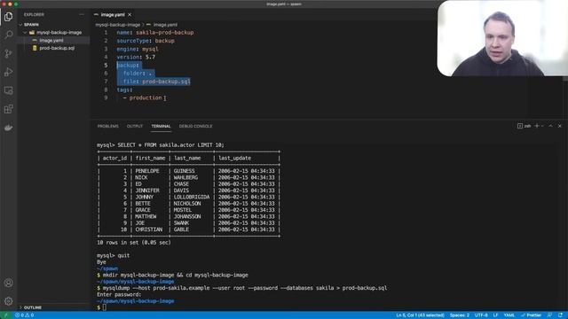The height and width of the screenshot is (319, 568).
Task: Click 'last_update' column header in terminal
Action: 234,158
